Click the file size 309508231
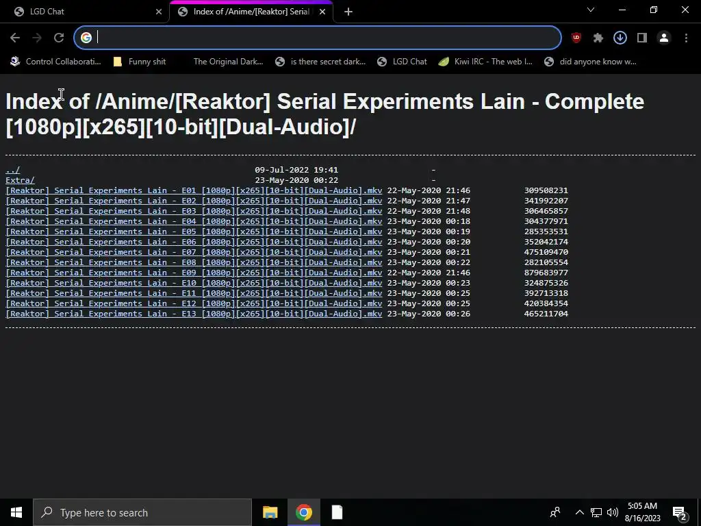 (x=546, y=190)
